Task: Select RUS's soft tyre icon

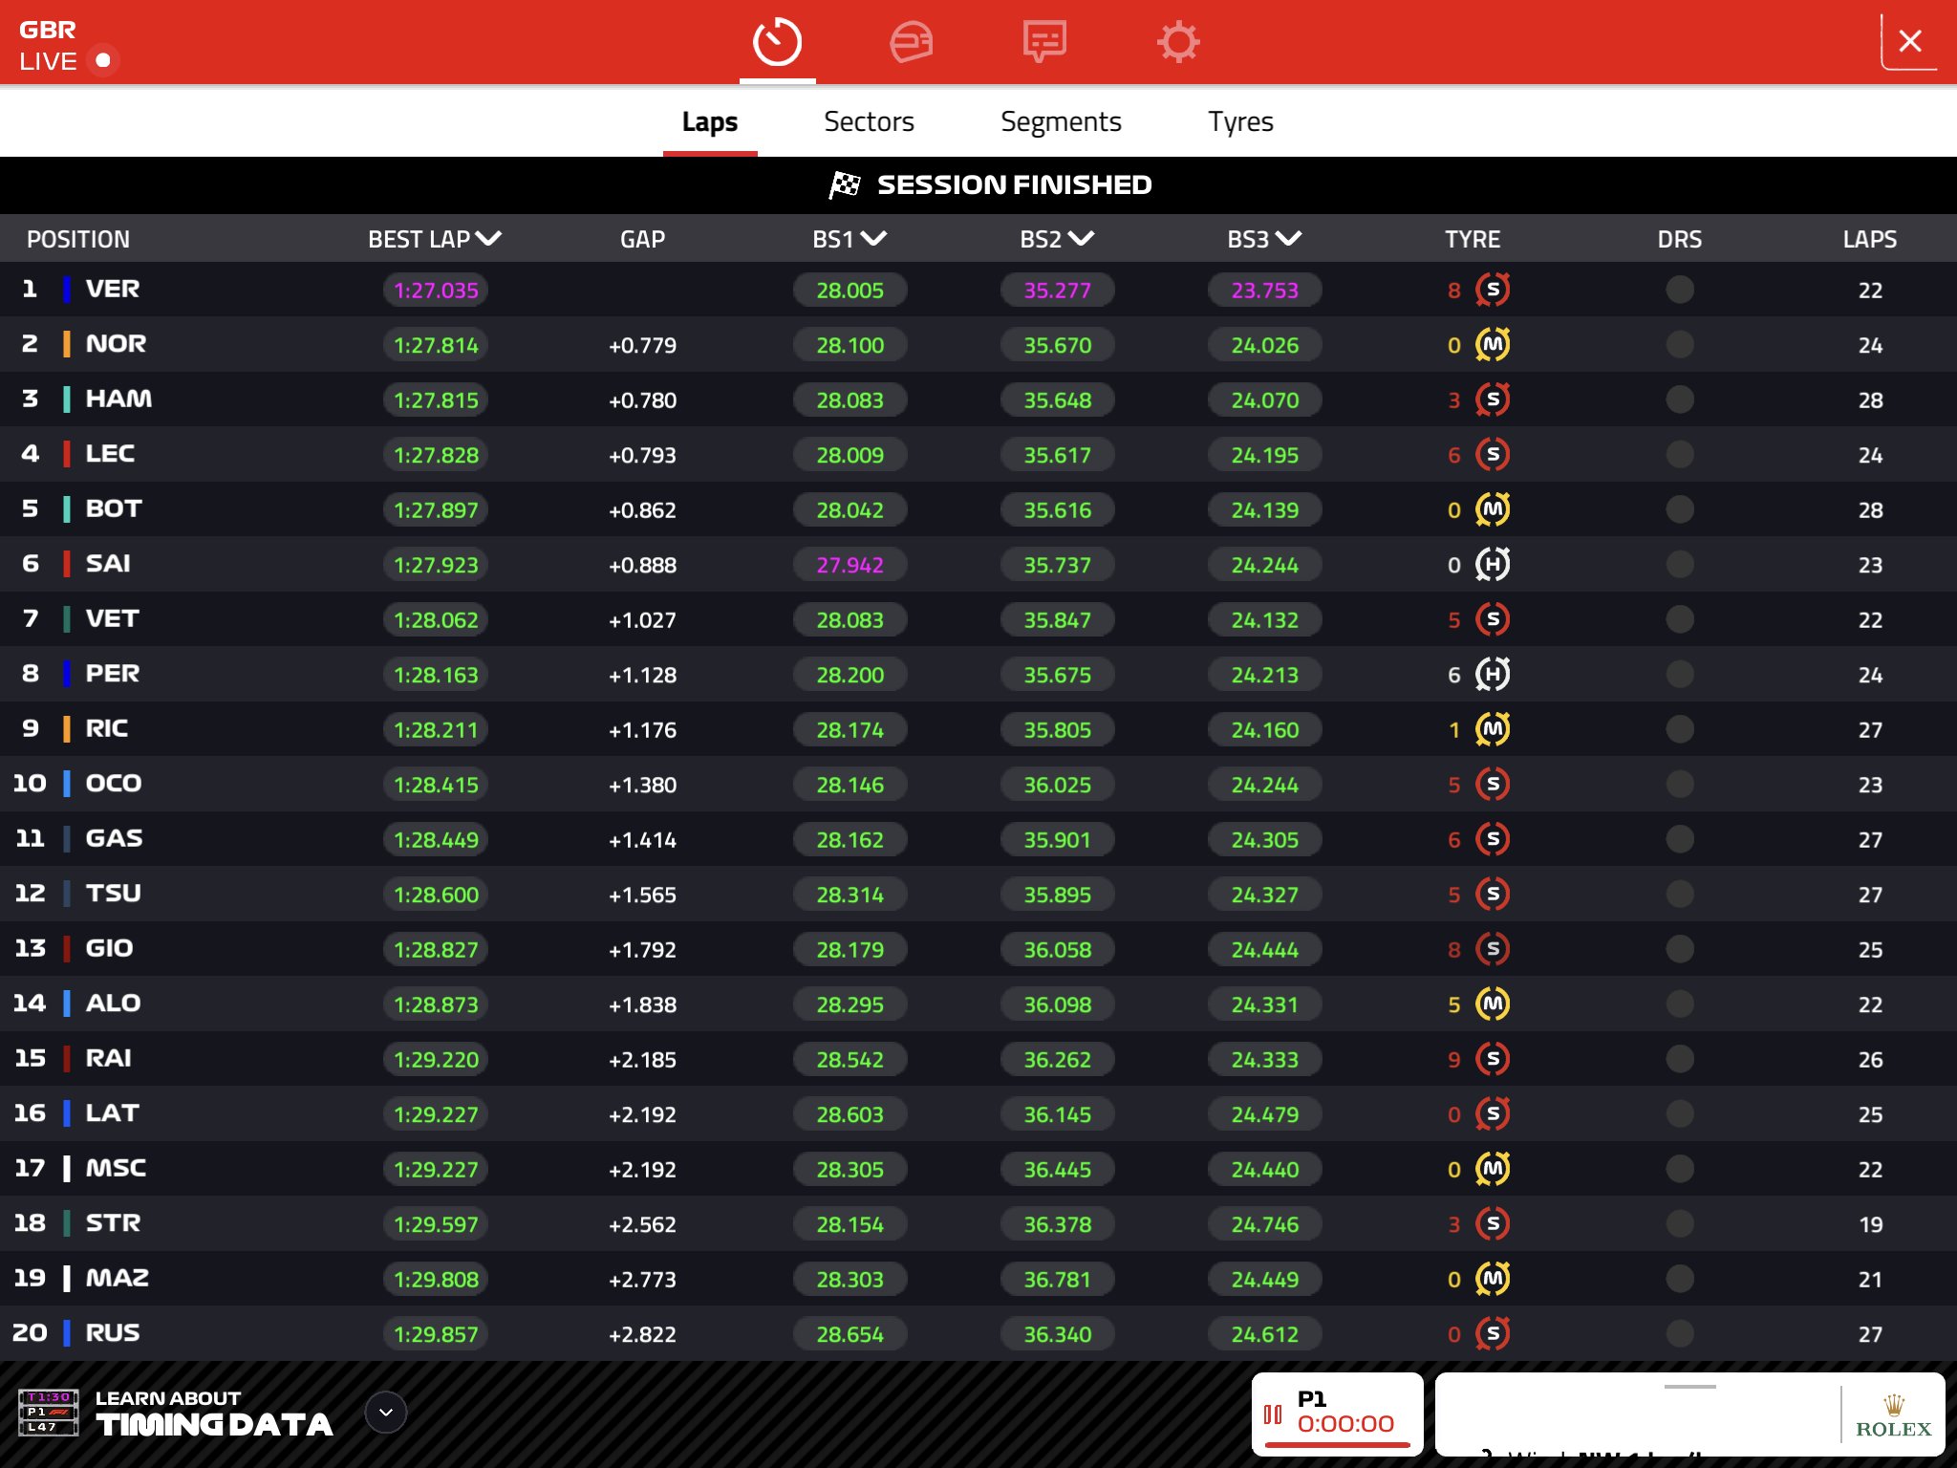Action: pos(1493,1334)
